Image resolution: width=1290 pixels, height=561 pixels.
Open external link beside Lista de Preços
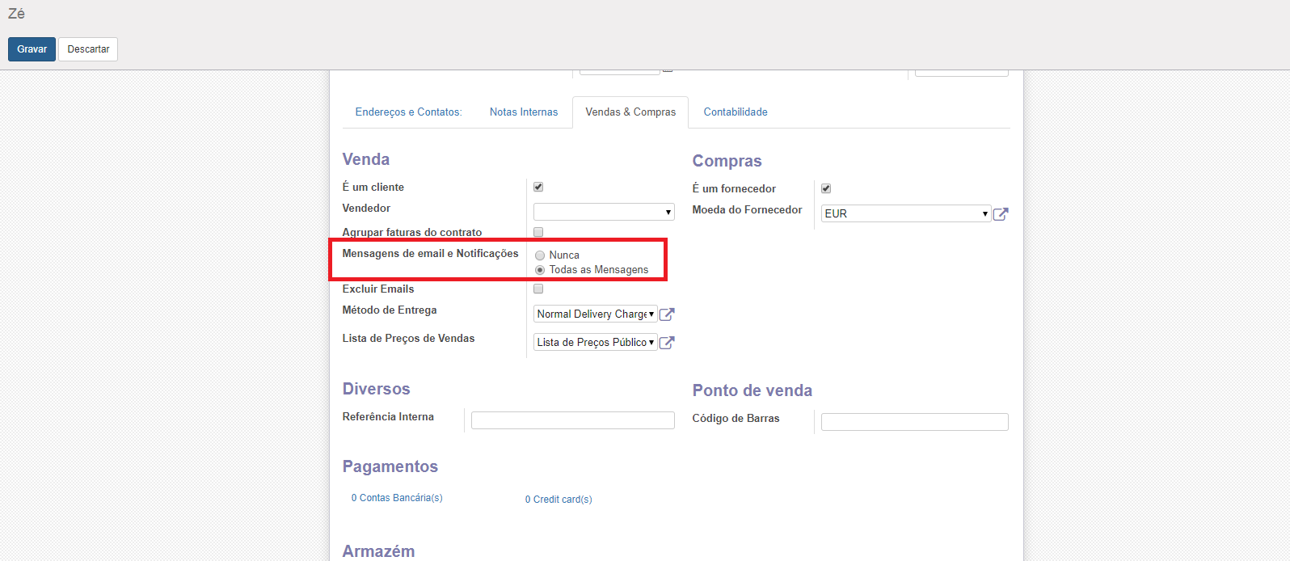[667, 343]
